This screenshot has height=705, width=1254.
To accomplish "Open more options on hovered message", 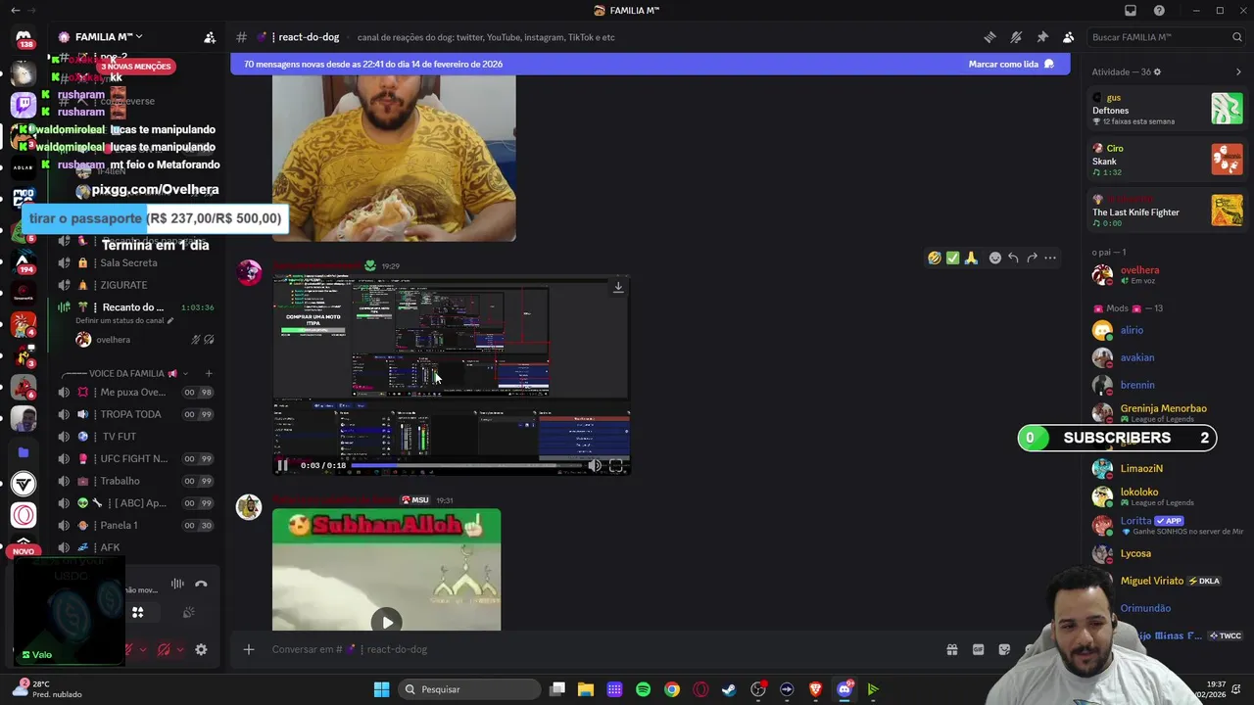I will tap(1050, 258).
